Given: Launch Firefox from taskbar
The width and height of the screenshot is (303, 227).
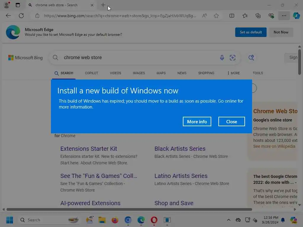Looking at the screenshot, I should tap(115, 220).
